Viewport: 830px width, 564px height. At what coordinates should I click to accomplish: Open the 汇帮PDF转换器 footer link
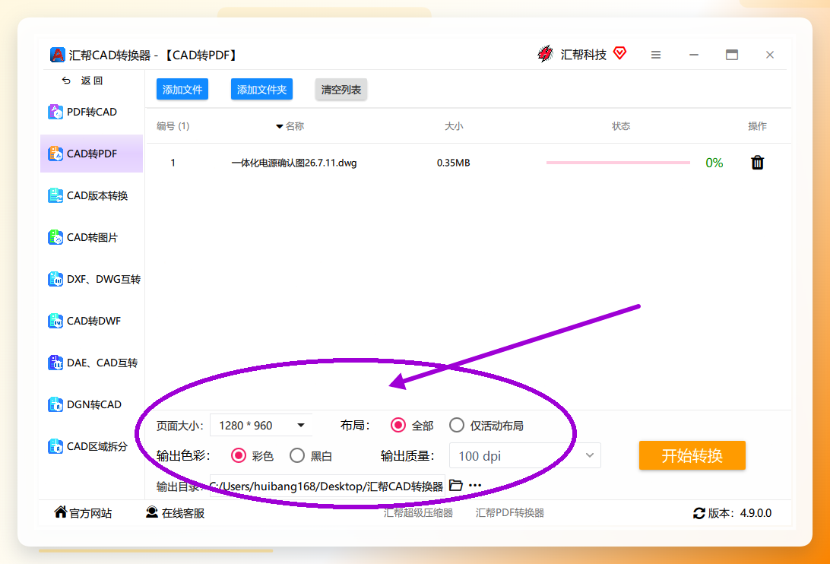click(x=510, y=512)
